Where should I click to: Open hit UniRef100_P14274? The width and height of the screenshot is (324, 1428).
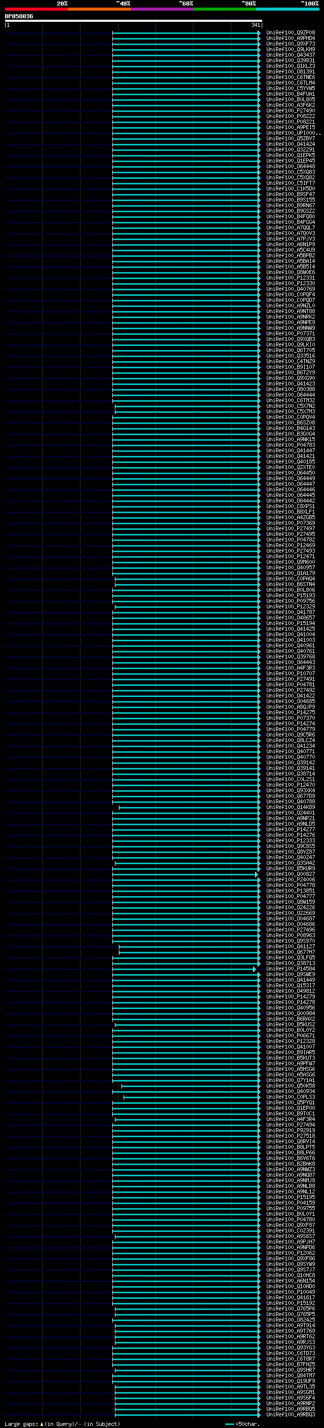(x=290, y=723)
